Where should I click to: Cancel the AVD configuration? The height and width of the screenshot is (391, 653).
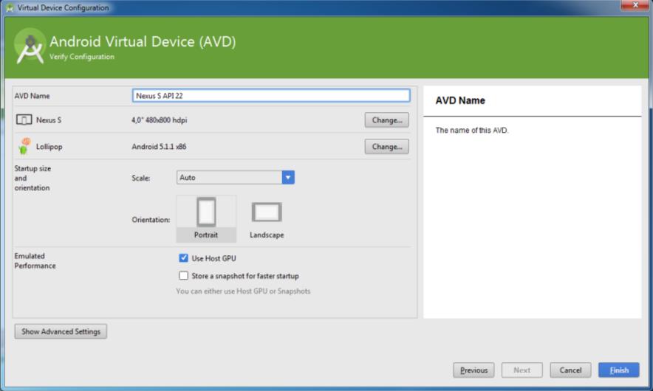(570, 370)
